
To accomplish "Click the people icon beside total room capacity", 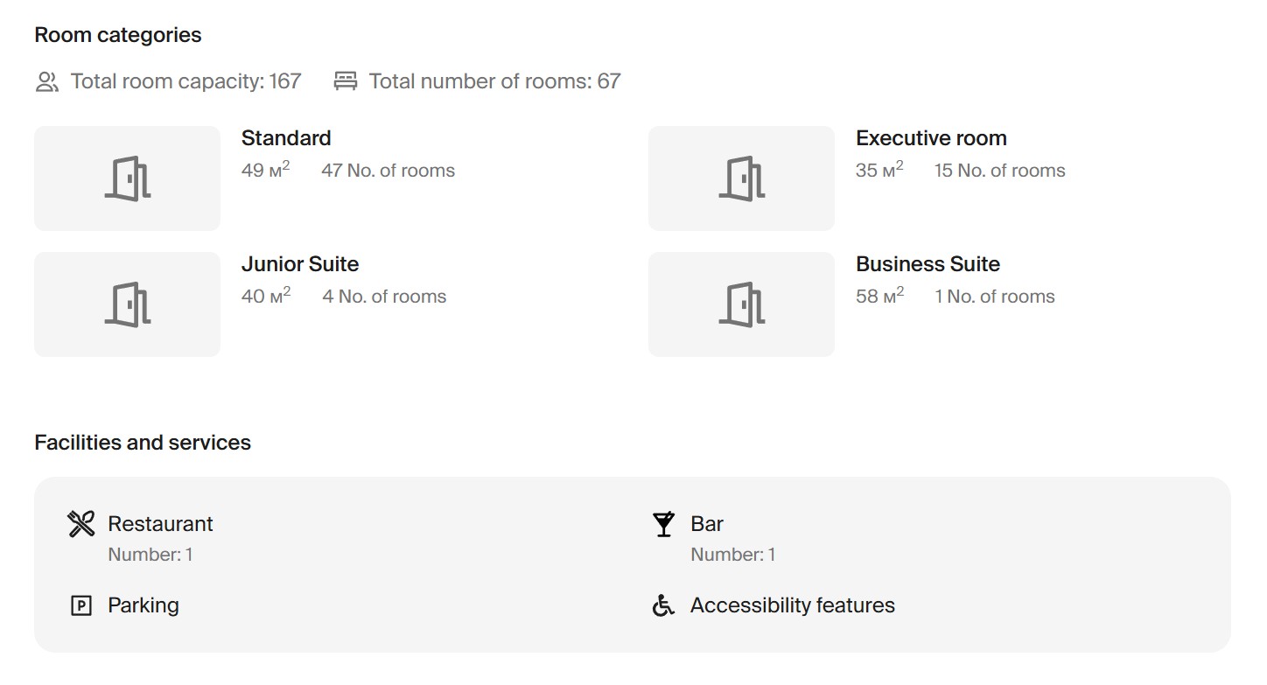I will 46,82.
